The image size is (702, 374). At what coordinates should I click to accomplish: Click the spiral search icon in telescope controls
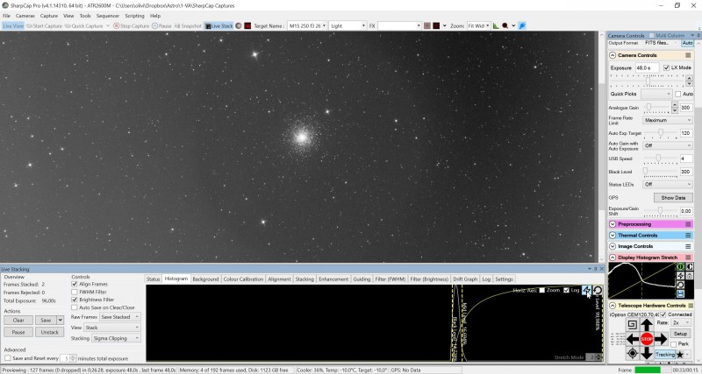(x=632, y=324)
